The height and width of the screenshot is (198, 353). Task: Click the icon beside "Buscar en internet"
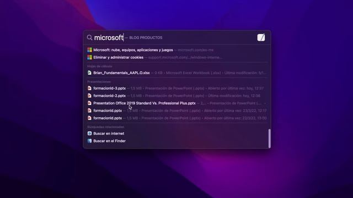pos(89,133)
